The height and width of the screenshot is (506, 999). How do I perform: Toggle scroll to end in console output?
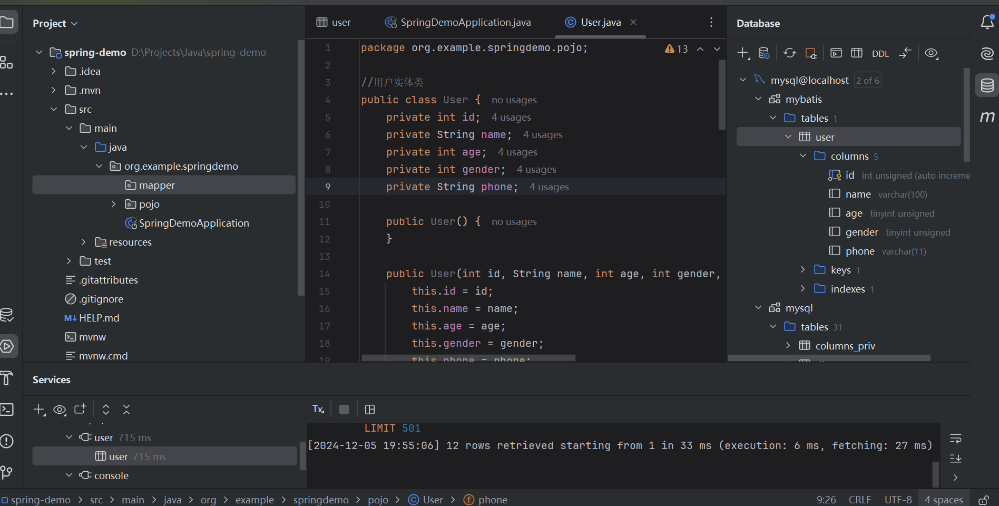tap(956, 458)
